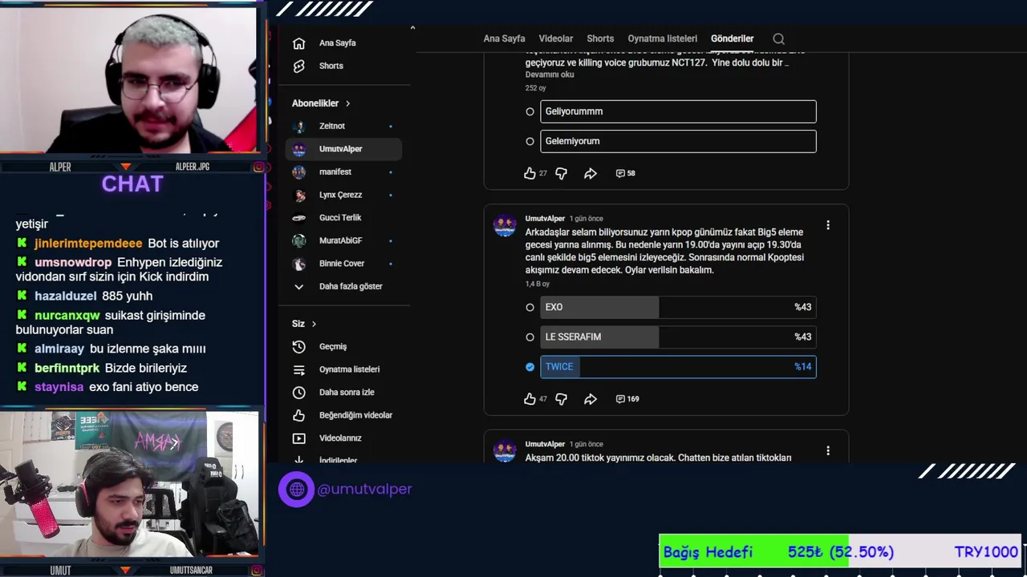Click chat username hazalduzel
Screen dimensions: 1027x577
[x=66, y=296]
